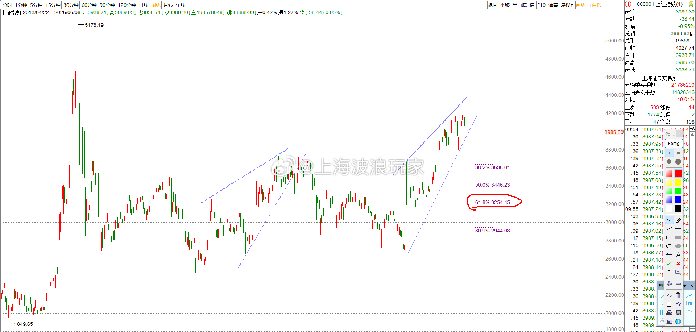Delete drawings with the trash icon
The width and height of the screenshot is (696, 332).
(x=678, y=295)
